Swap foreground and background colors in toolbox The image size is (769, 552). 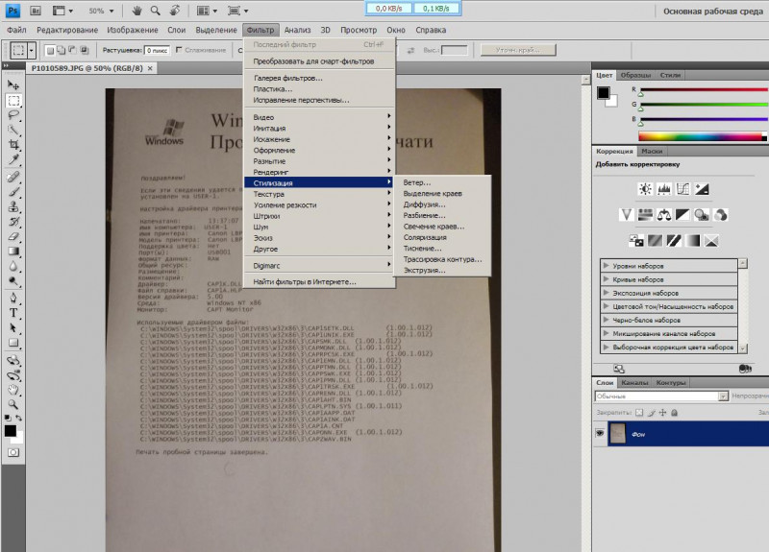[x=18, y=418]
